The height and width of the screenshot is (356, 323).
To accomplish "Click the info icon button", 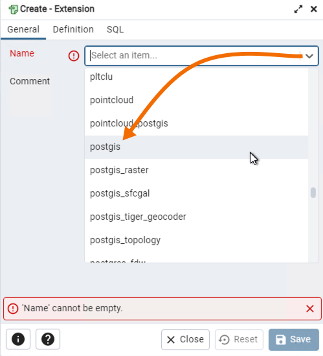I will point(18,339).
